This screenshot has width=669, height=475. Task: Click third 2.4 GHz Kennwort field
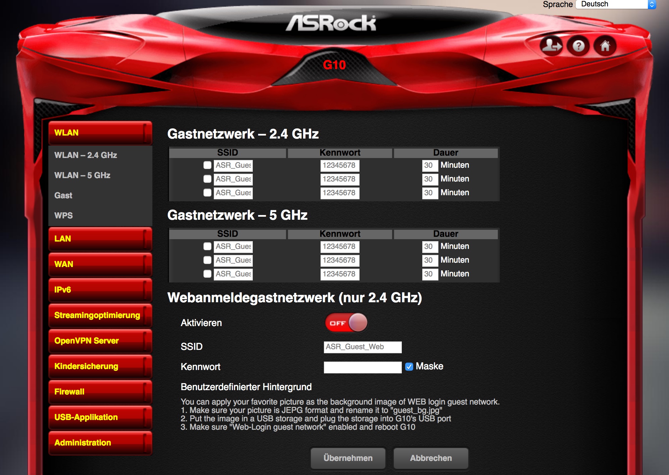click(x=340, y=193)
